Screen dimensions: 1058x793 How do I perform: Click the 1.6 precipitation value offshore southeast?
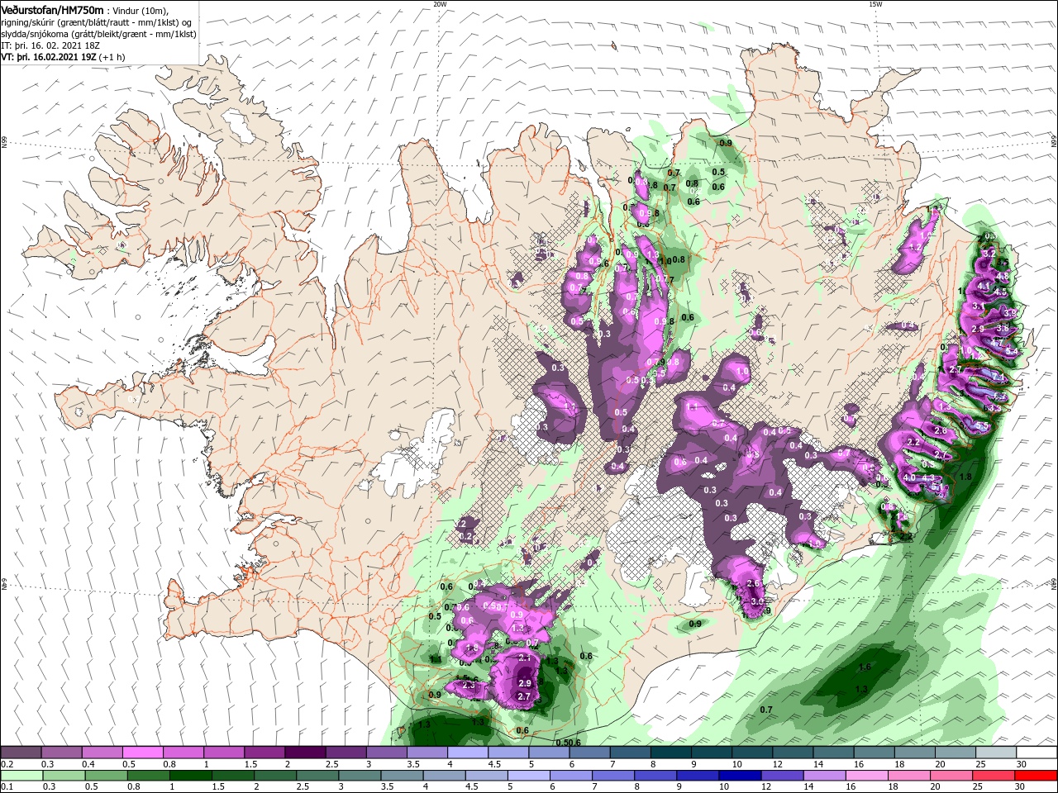[865, 667]
